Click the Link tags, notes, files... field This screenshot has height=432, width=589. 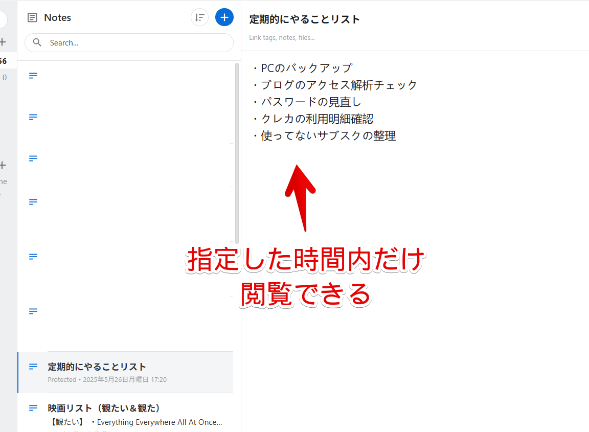282,37
